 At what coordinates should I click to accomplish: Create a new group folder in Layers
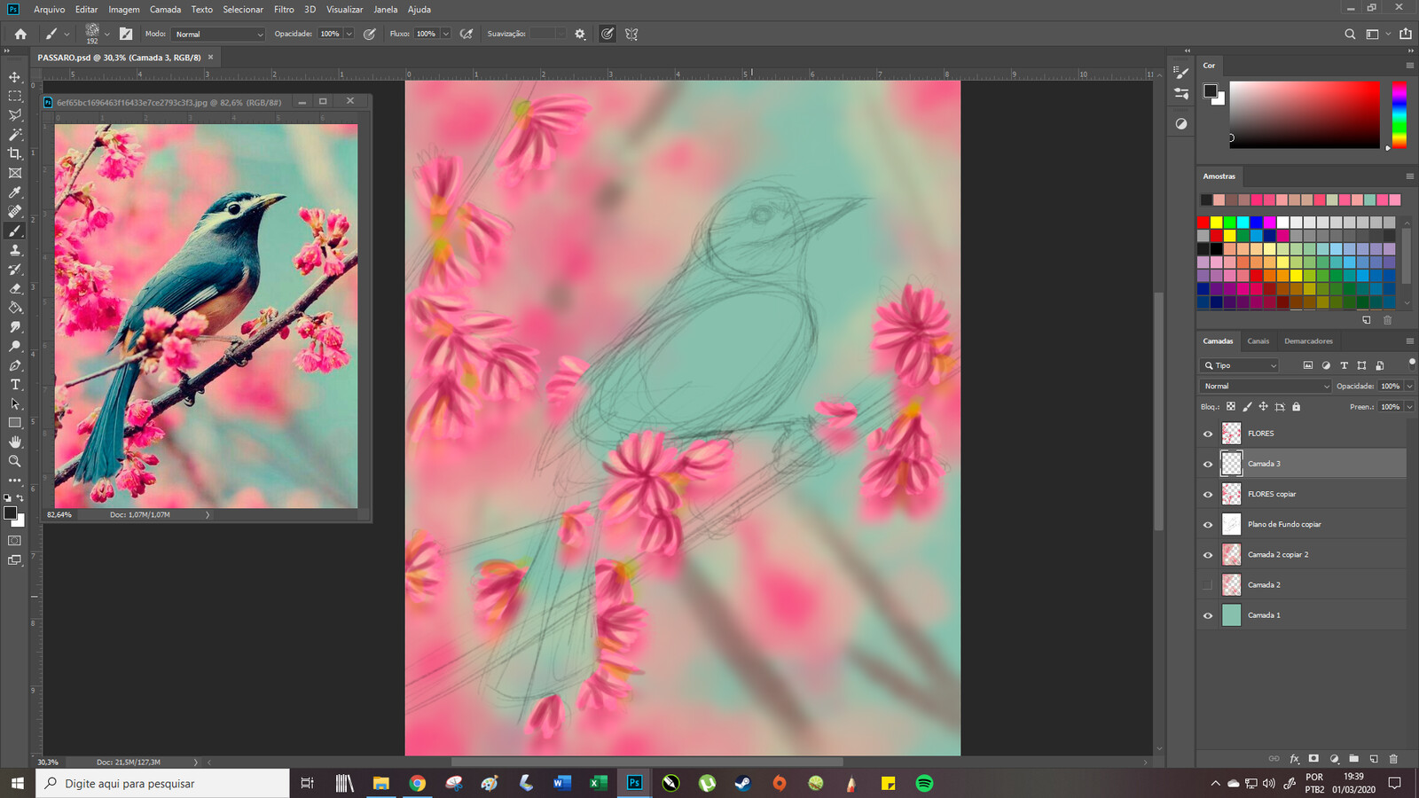click(1353, 759)
